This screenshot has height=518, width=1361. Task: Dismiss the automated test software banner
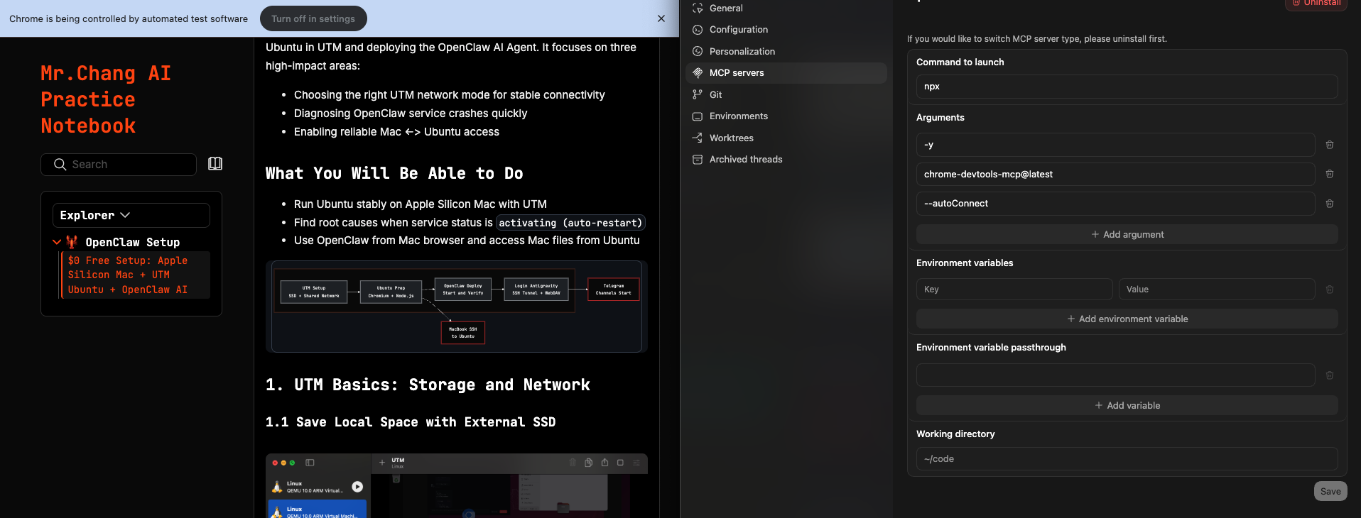661,18
